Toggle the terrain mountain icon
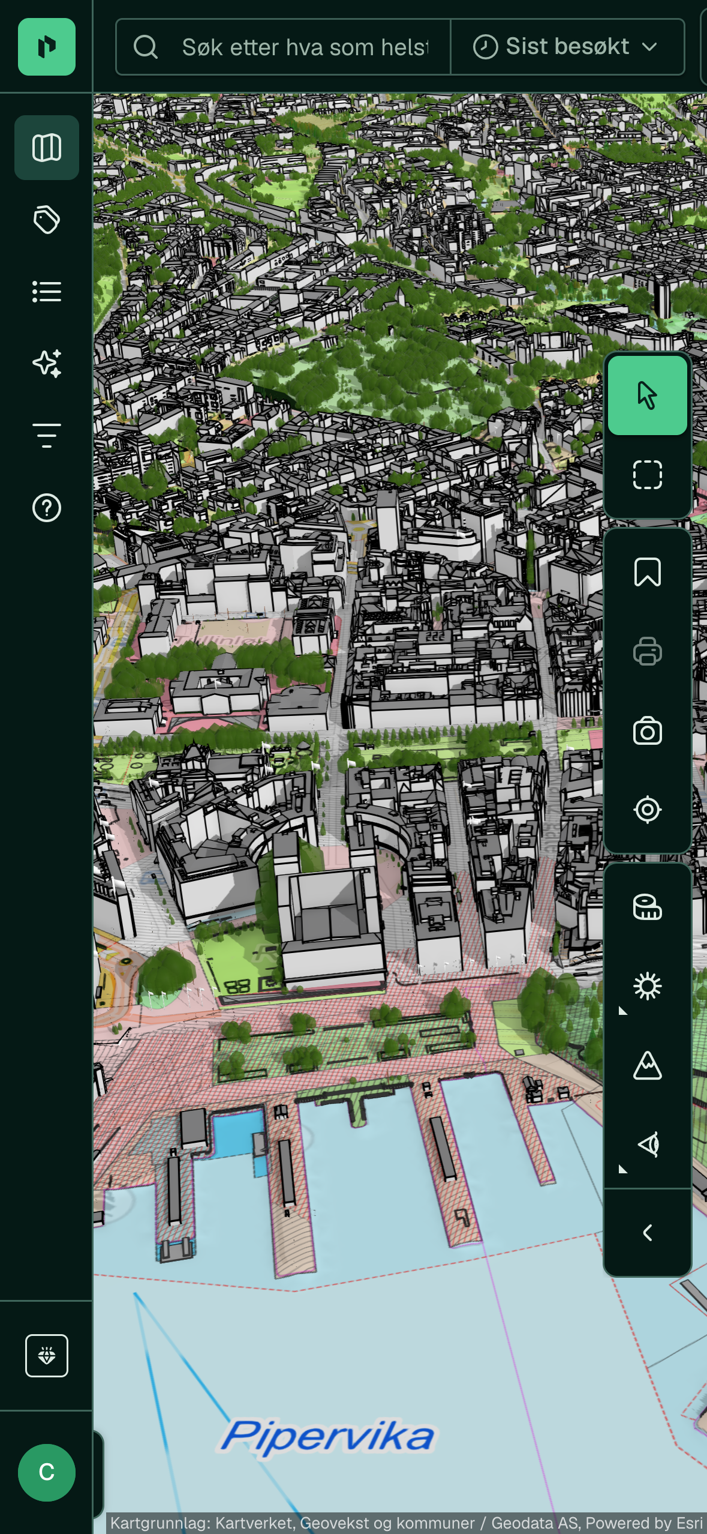 (648, 1065)
